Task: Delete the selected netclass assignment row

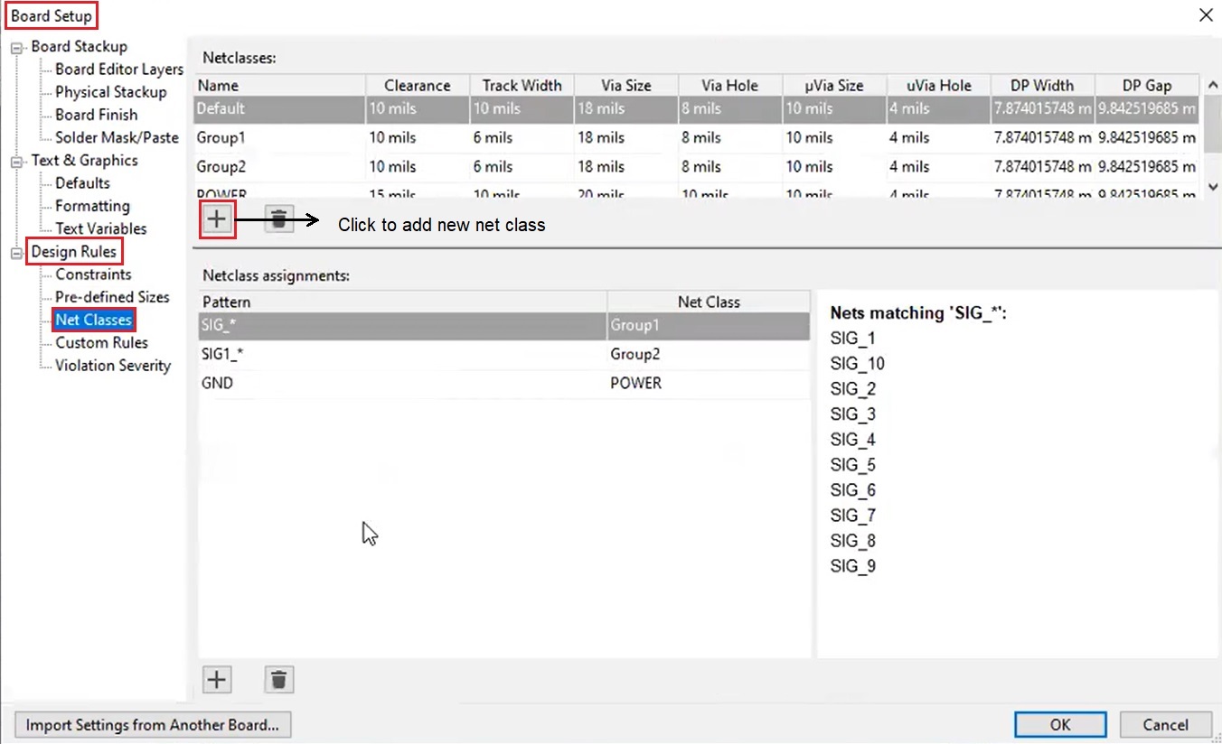Action: pos(279,680)
